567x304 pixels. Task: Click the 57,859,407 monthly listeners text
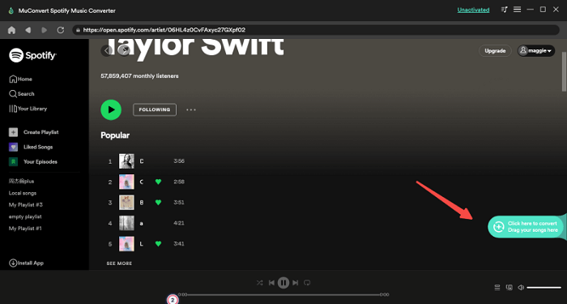coord(139,76)
